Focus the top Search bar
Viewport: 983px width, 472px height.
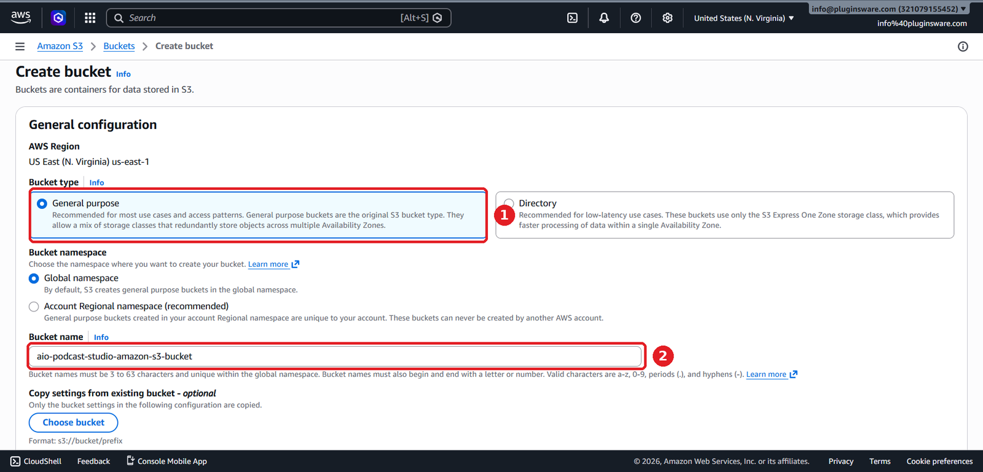tap(279, 18)
